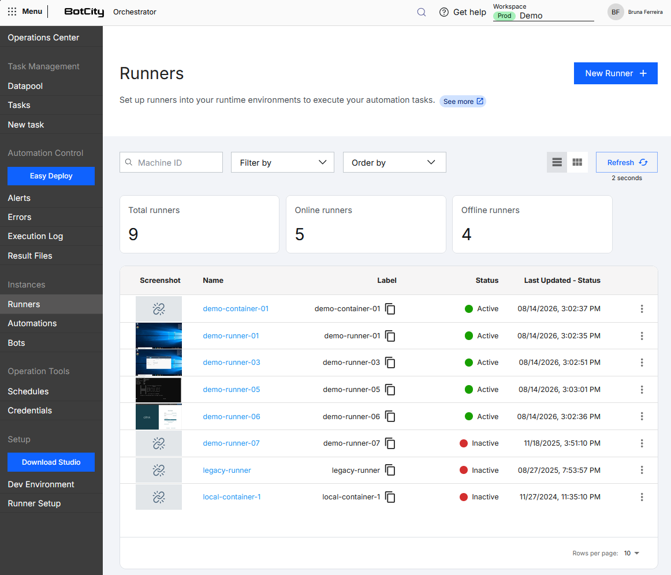
Task: Expand the Order by dropdown
Action: pyautogui.click(x=394, y=162)
